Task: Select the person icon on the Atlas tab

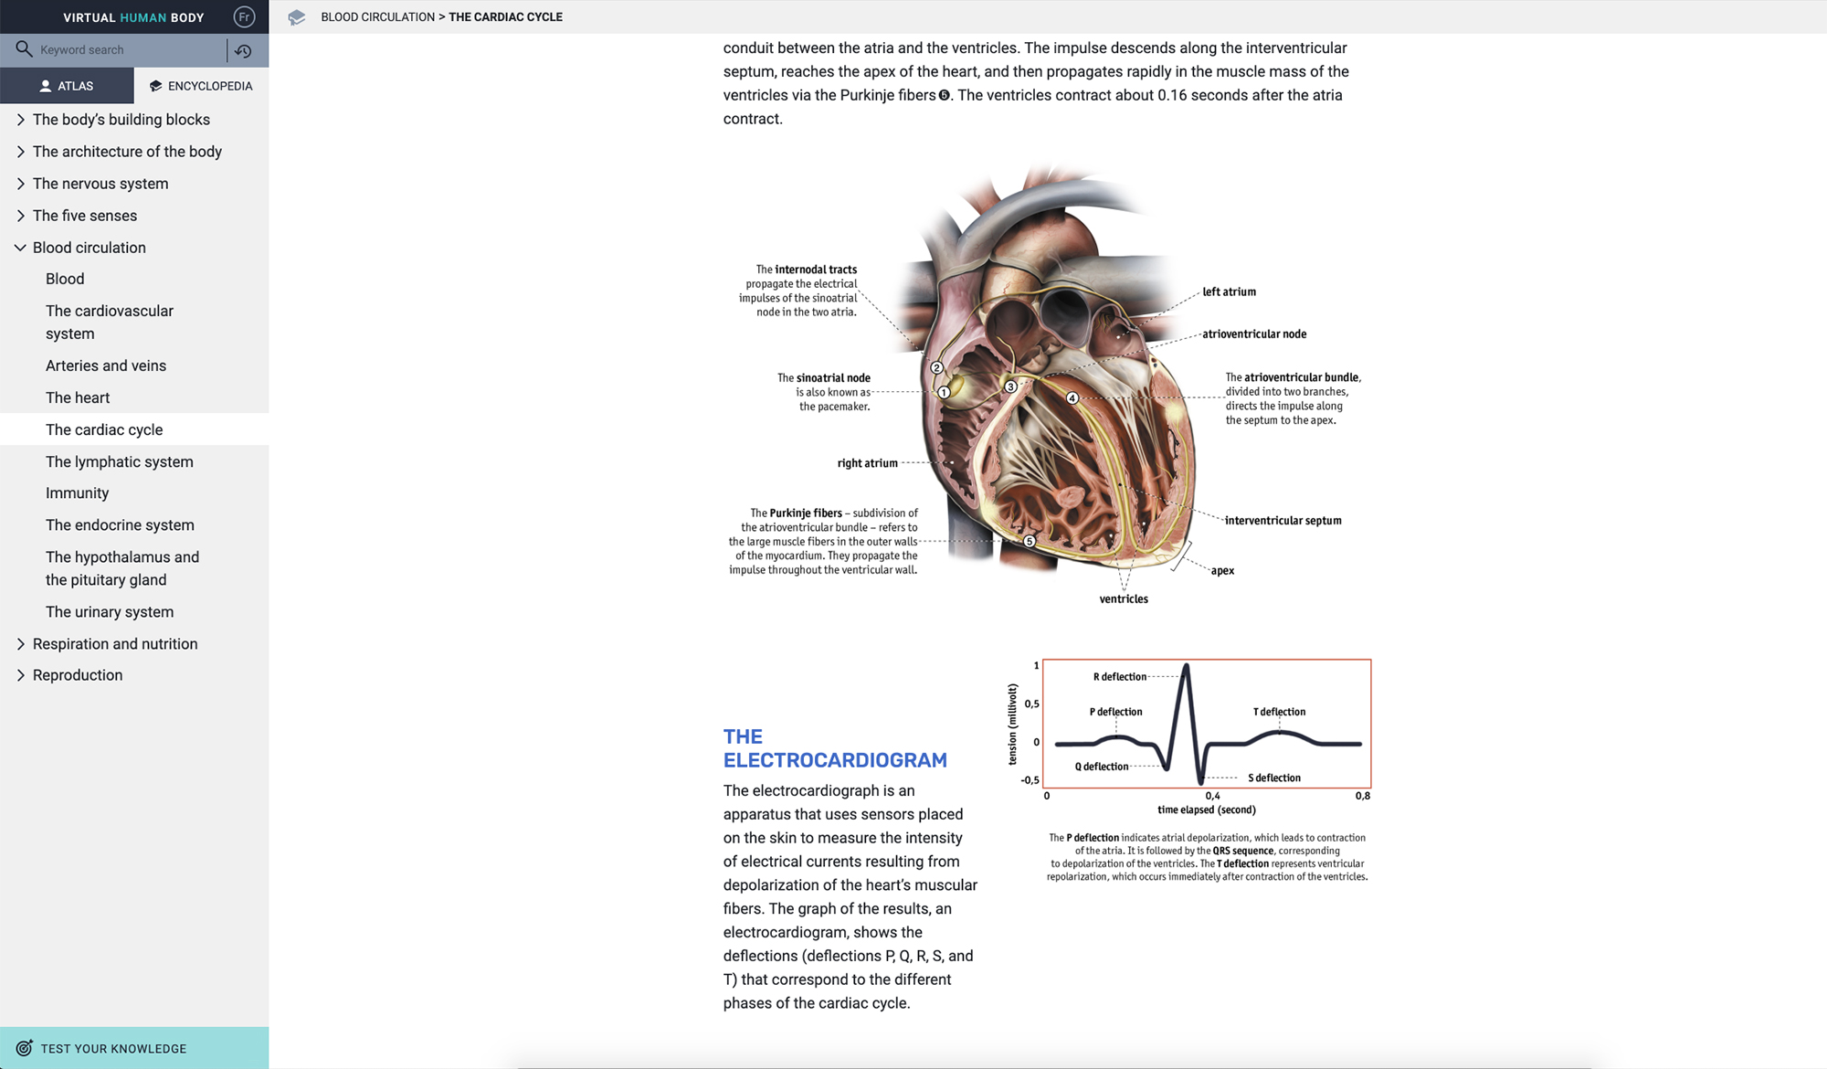Action: 46,85
